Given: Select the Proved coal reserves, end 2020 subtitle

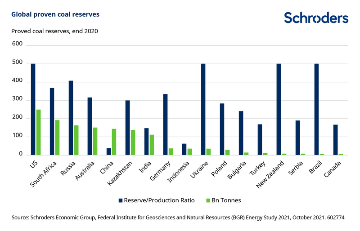Looking at the screenshot, I should click(x=54, y=31).
